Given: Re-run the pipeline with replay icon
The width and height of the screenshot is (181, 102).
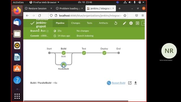Looking at the screenshot, I should 116,23.
